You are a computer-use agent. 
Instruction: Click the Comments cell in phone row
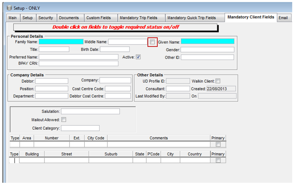(159, 144)
